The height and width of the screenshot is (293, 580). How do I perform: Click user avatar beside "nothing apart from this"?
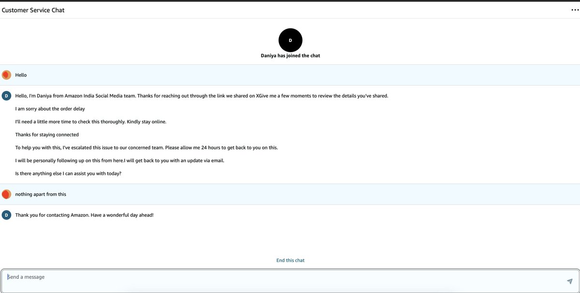(x=6, y=194)
